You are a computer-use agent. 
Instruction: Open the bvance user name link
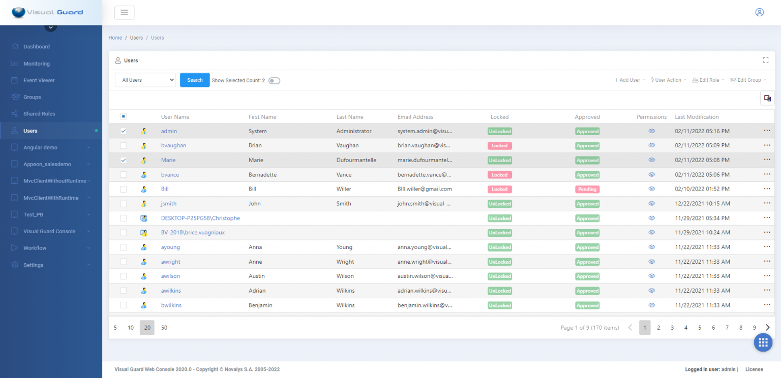(170, 174)
